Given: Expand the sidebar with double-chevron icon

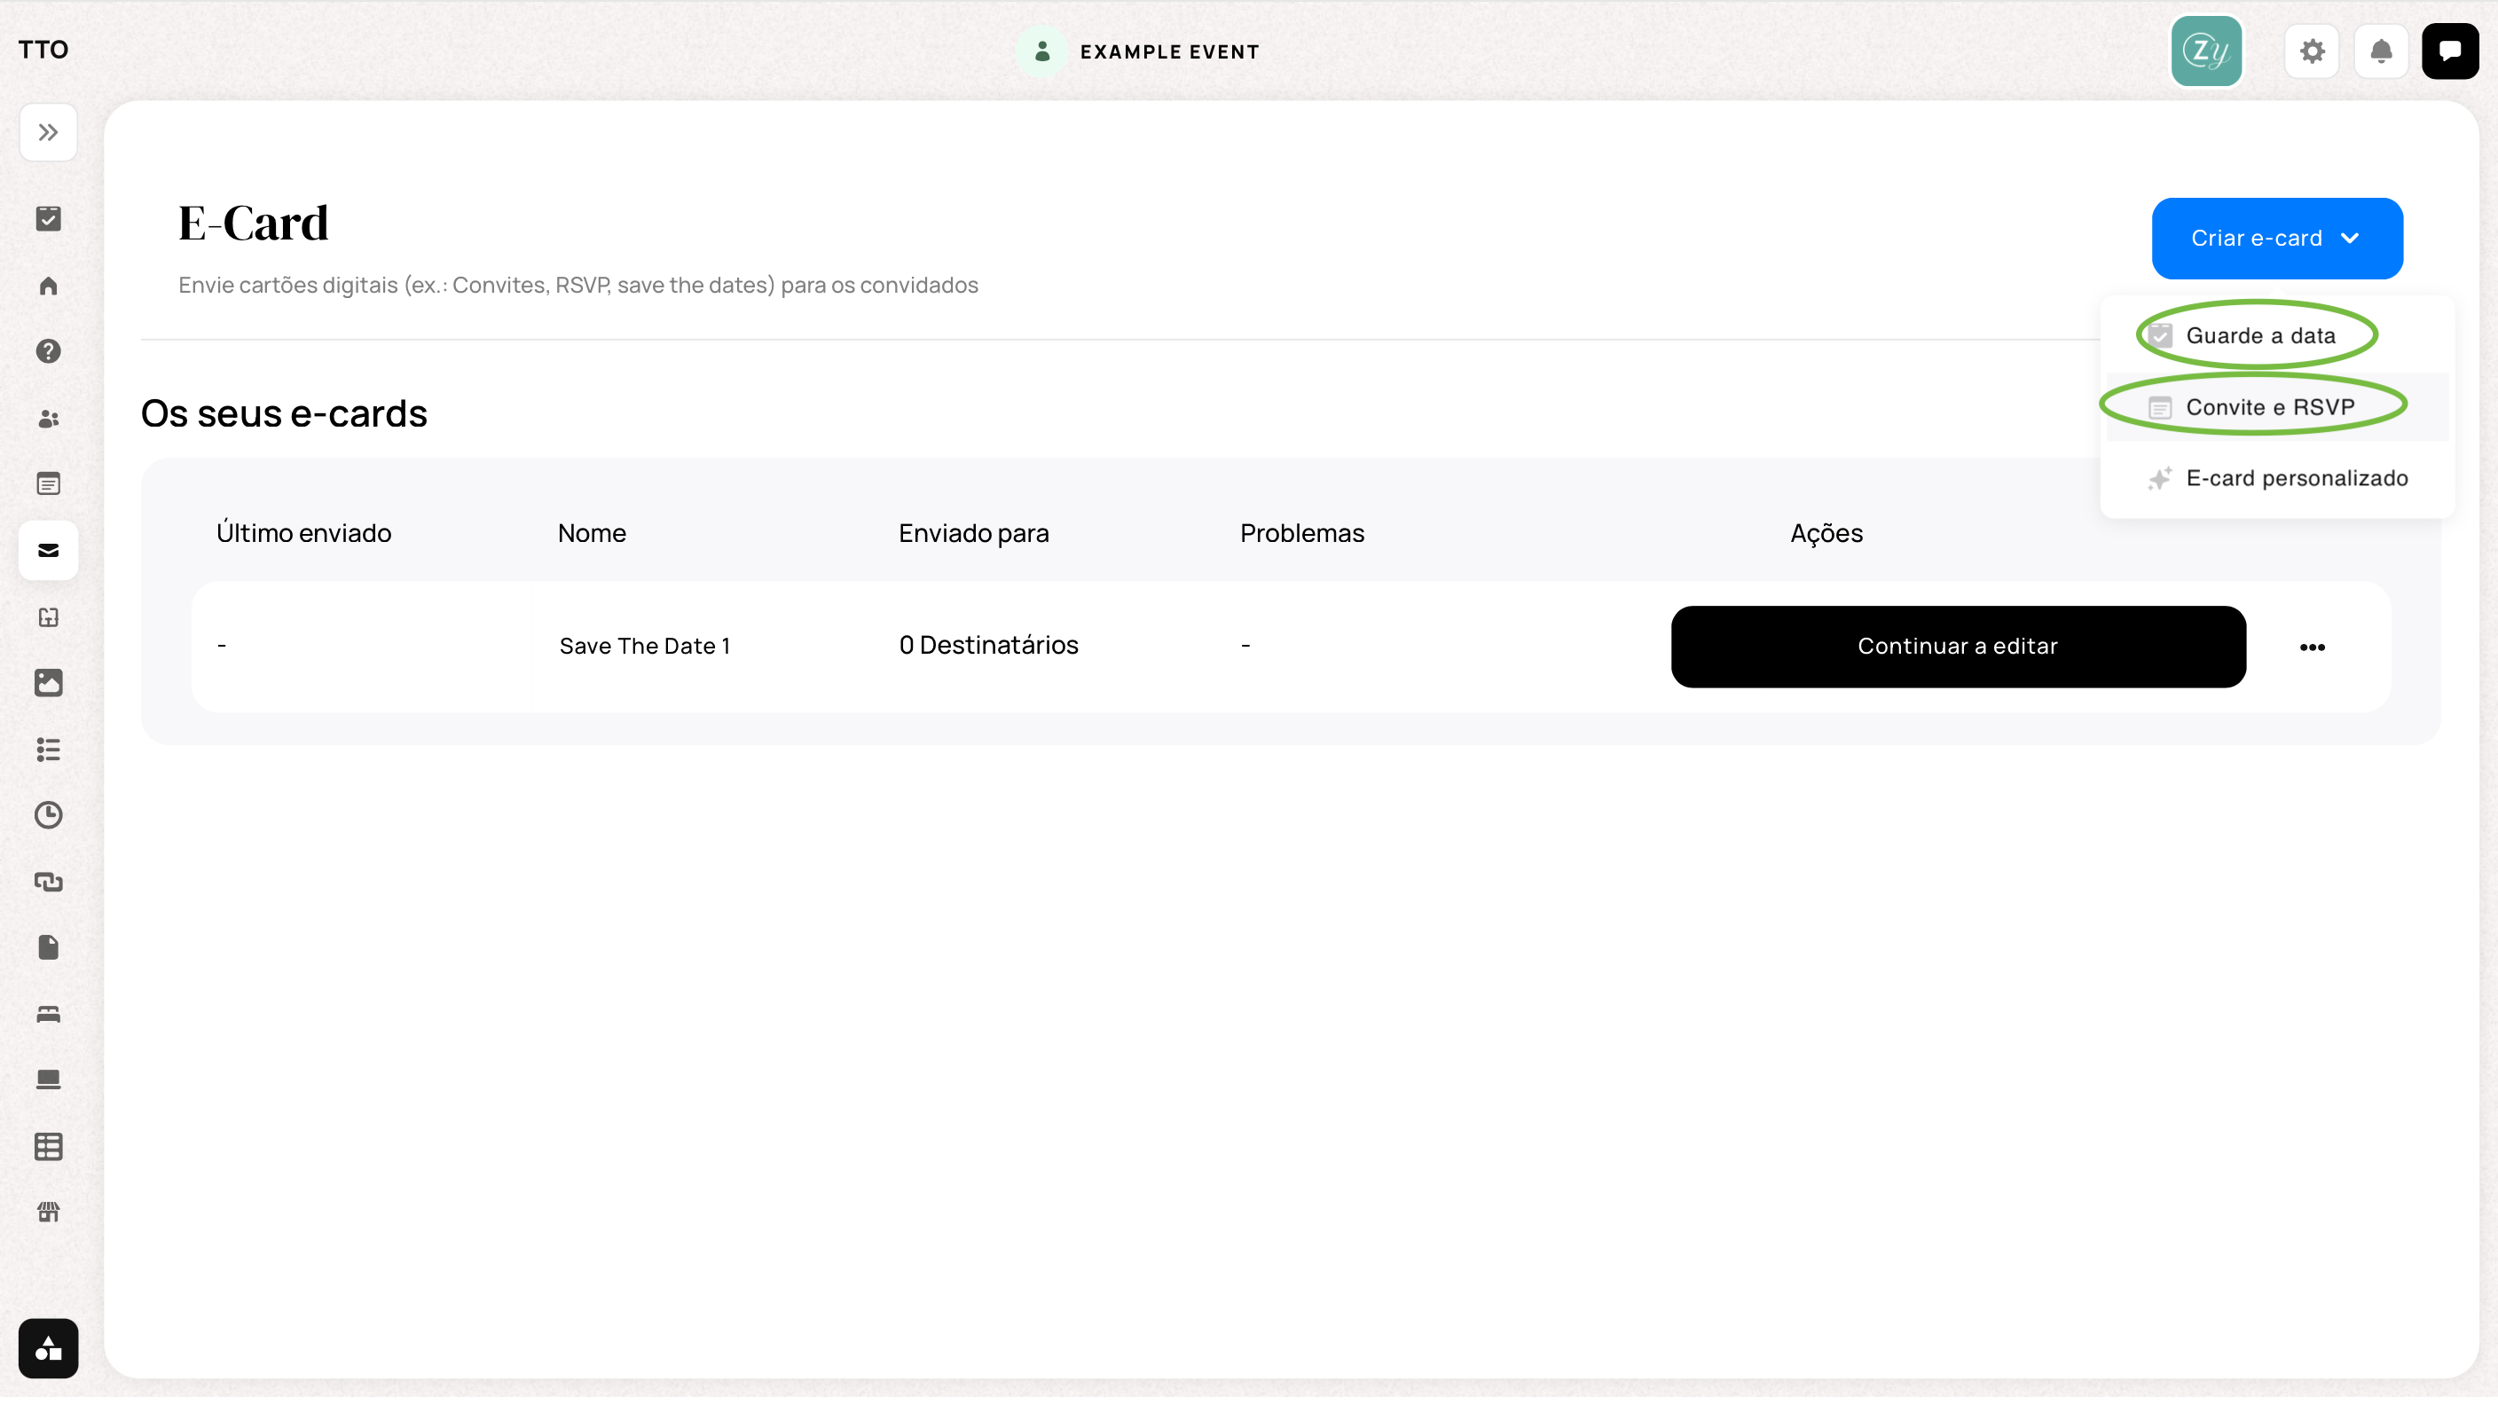Looking at the screenshot, I should tap(48, 133).
